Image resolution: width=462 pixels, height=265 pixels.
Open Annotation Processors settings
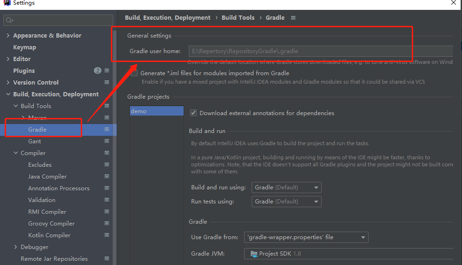[x=59, y=188]
